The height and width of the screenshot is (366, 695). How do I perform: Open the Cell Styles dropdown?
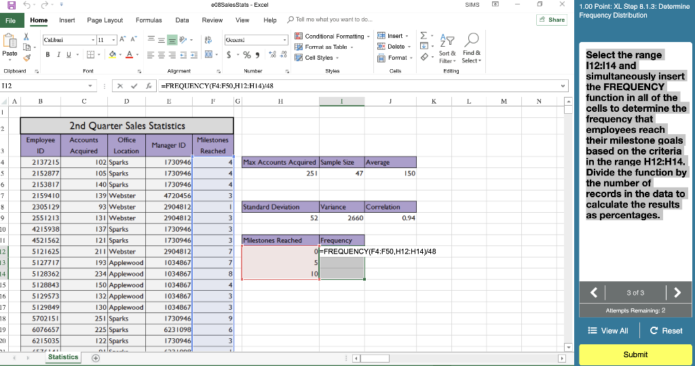point(317,58)
